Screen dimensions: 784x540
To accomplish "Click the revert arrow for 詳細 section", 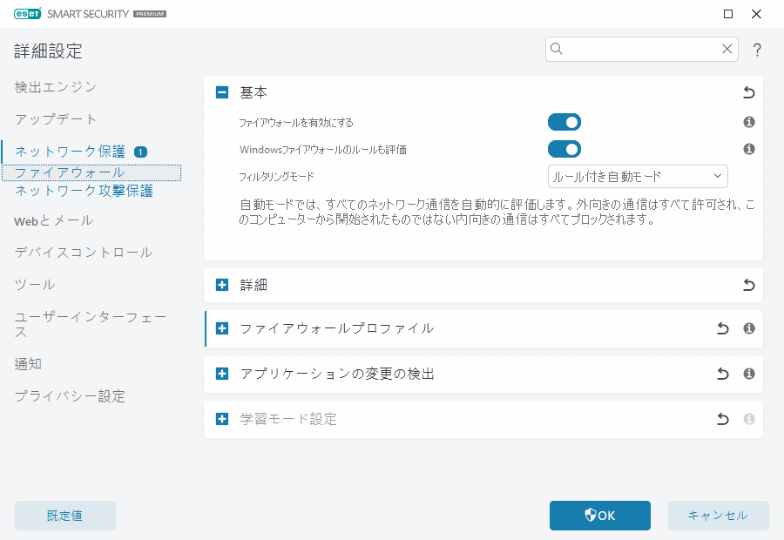I will 748,284.
